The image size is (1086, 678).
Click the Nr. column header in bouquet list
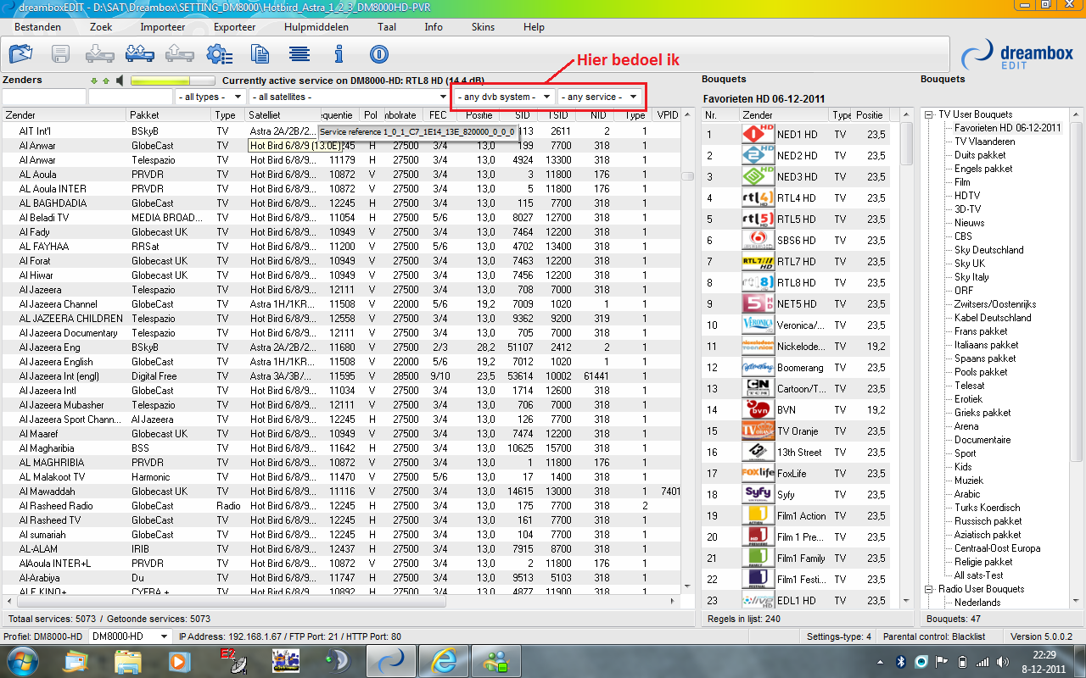[720, 115]
